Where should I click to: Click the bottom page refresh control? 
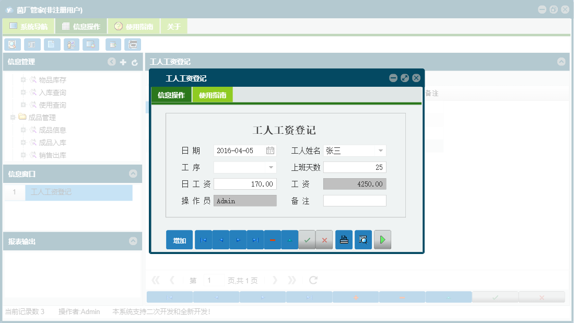click(x=312, y=280)
